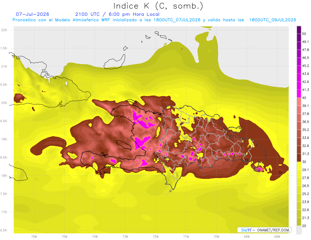Click the 2100 UTC local time text
311x240 pixels.
(117, 14)
